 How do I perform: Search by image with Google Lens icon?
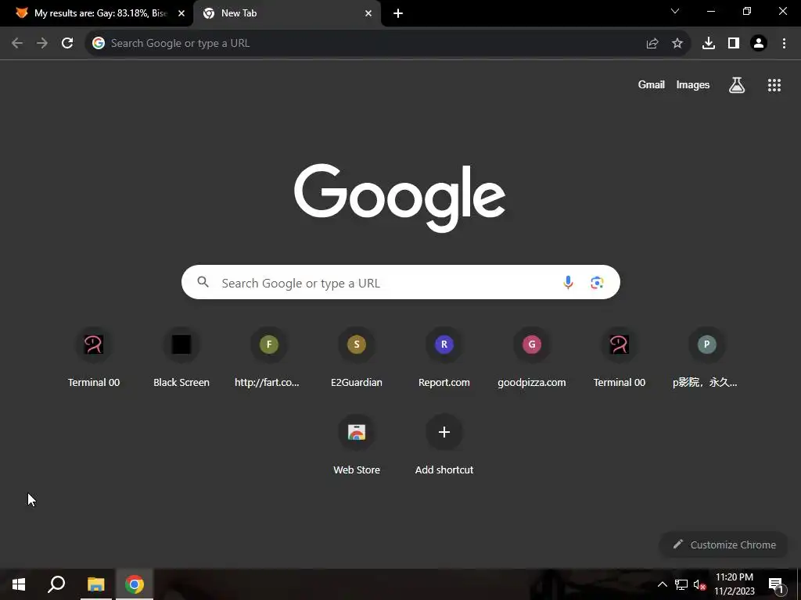click(x=597, y=282)
